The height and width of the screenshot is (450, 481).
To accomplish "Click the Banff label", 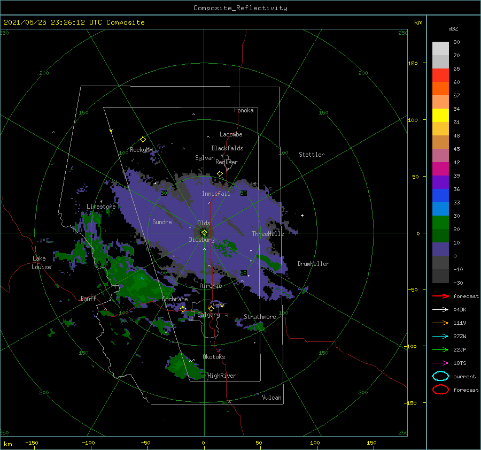I will tap(88, 298).
